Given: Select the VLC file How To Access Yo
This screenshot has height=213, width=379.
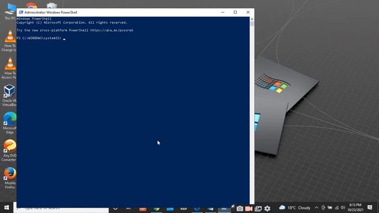Looking at the screenshot, I should click(9, 68).
